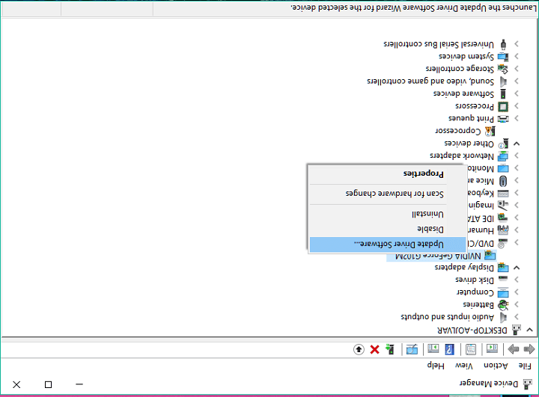Click the scan for hardware changes toolbar icon
Image resolution: width=539 pixels, height=397 pixels.
pyautogui.click(x=412, y=350)
